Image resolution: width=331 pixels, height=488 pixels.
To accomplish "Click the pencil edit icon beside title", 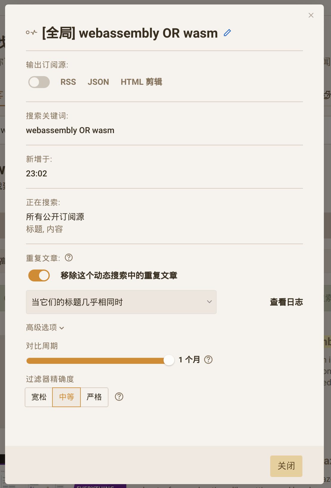I will click(227, 33).
